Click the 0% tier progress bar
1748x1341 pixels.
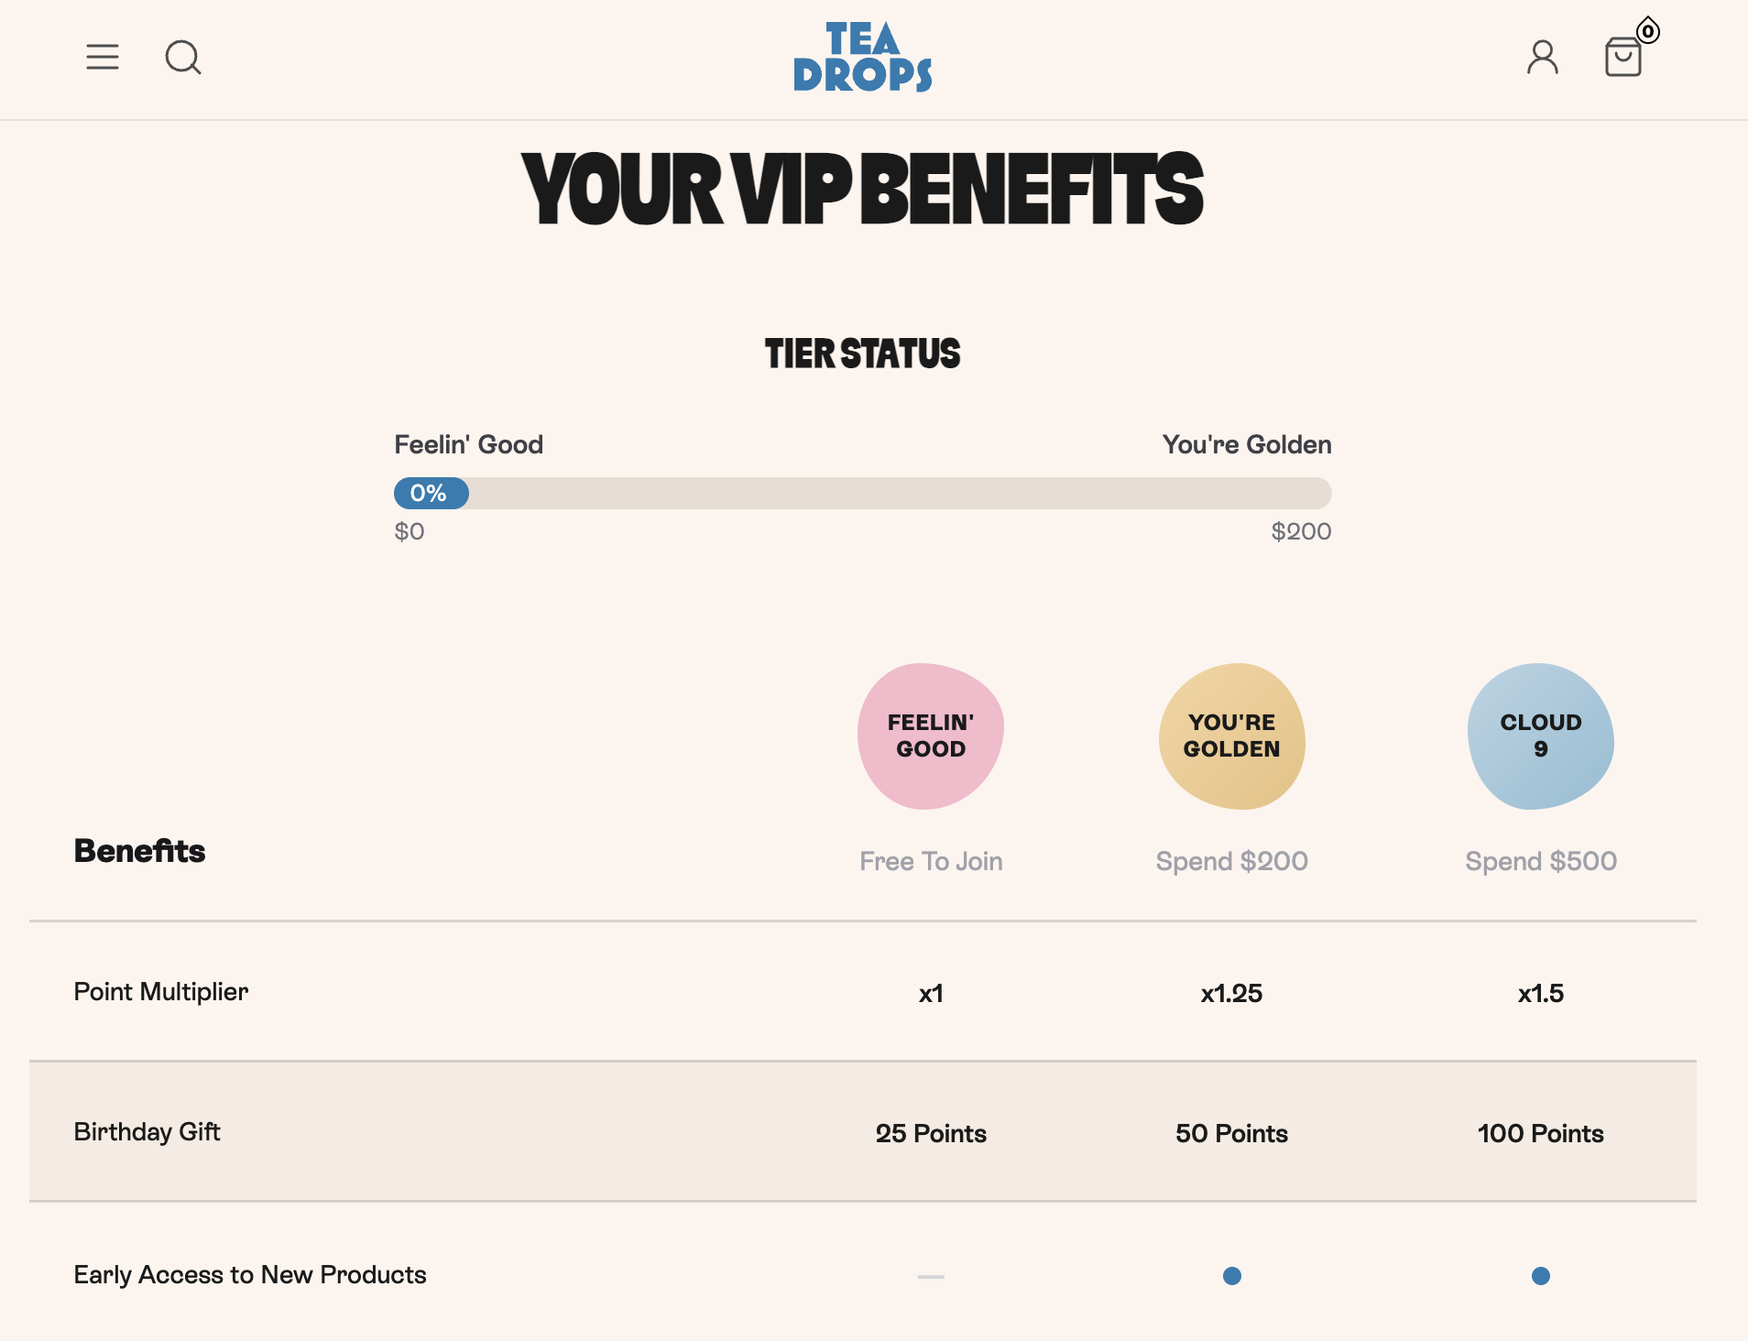[862, 493]
